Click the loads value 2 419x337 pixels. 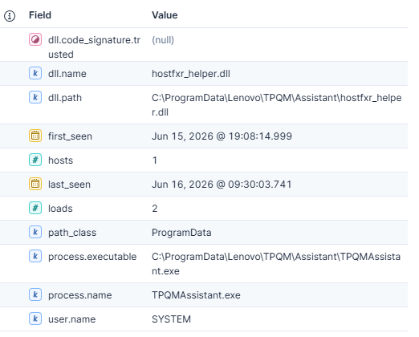(x=155, y=209)
